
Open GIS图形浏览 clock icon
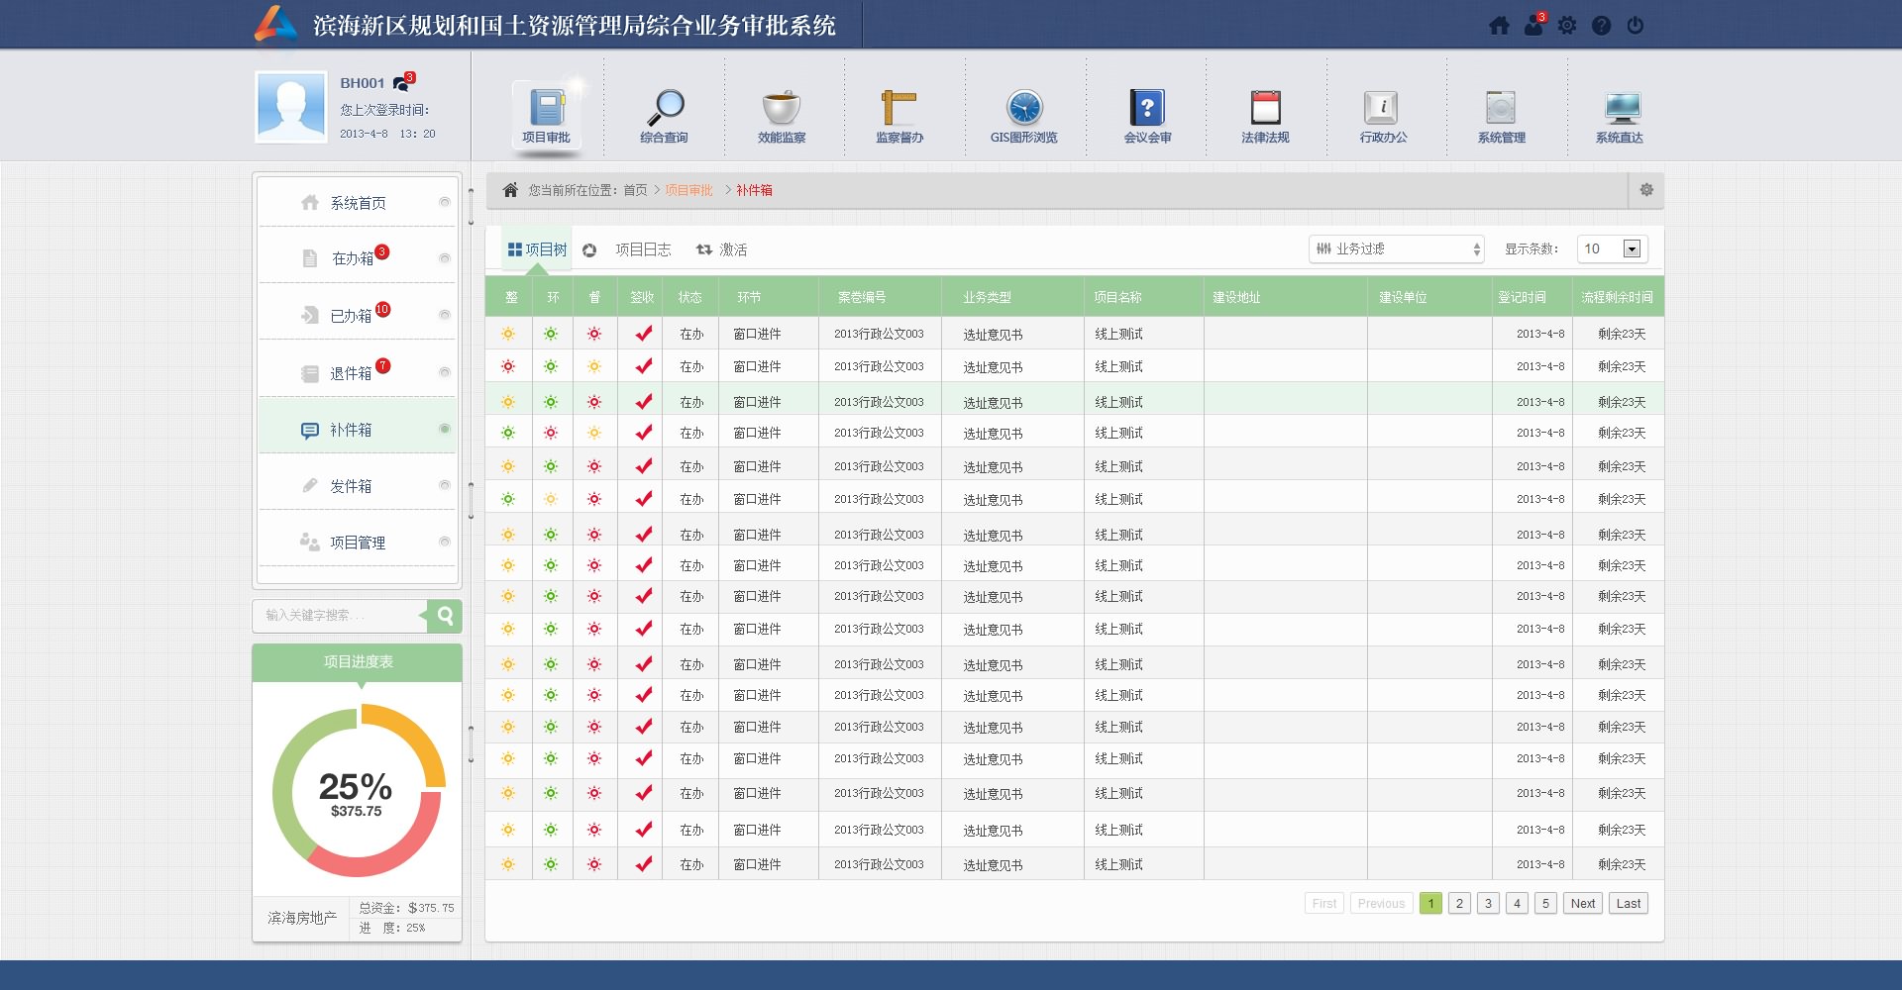click(x=1024, y=117)
